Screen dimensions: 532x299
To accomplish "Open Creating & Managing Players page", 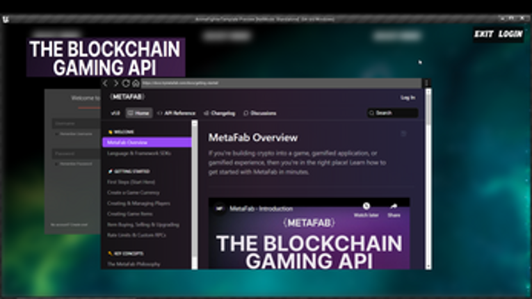I will (x=138, y=204).
